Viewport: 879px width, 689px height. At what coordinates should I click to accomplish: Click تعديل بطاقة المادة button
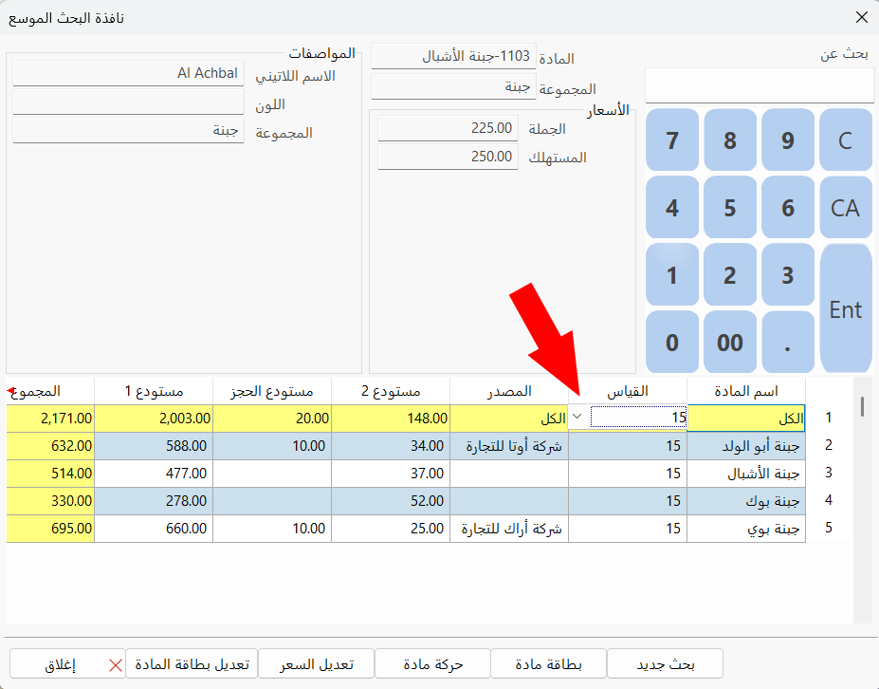[192, 663]
